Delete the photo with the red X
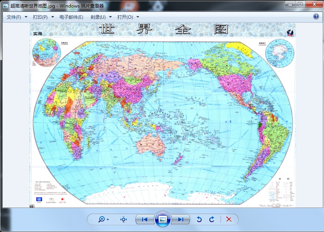 click(x=229, y=220)
